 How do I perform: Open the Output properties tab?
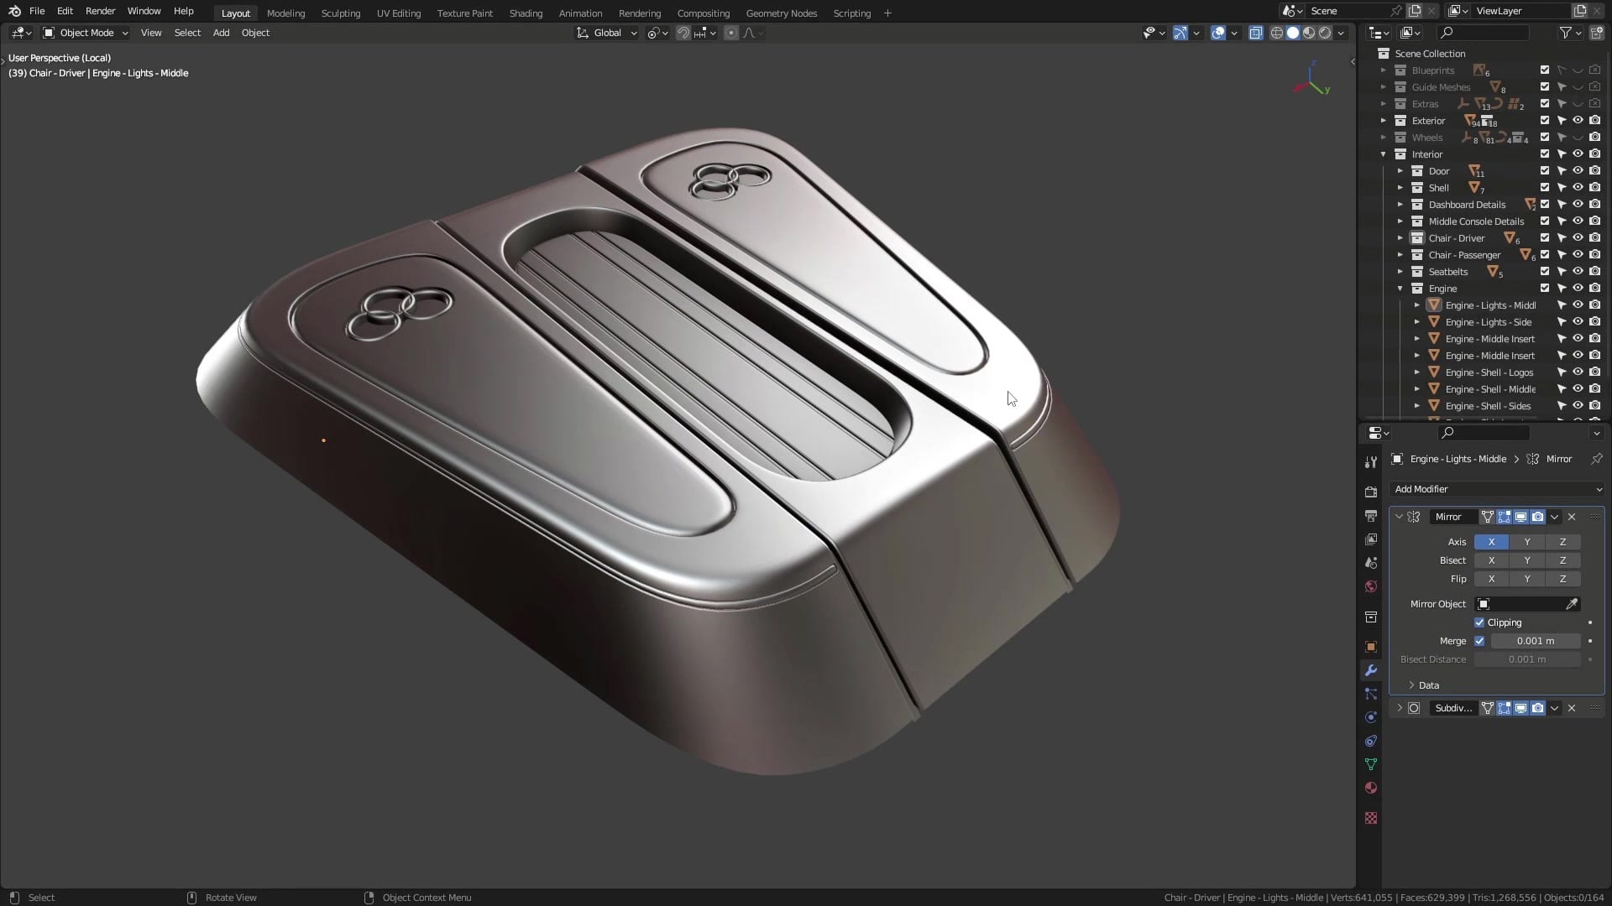pyautogui.click(x=1371, y=516)
